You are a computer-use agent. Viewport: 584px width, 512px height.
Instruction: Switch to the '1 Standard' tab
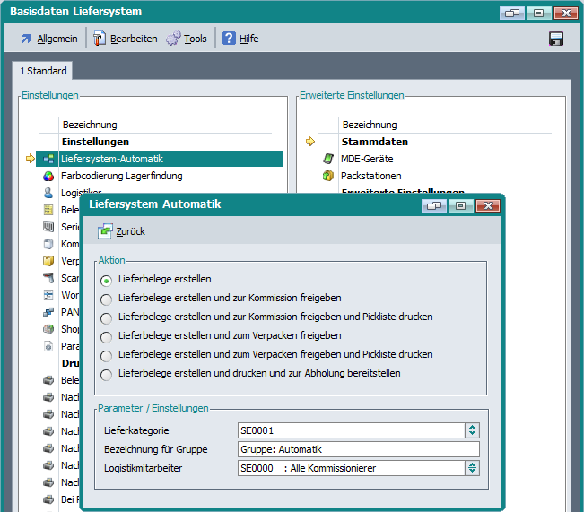42,71
